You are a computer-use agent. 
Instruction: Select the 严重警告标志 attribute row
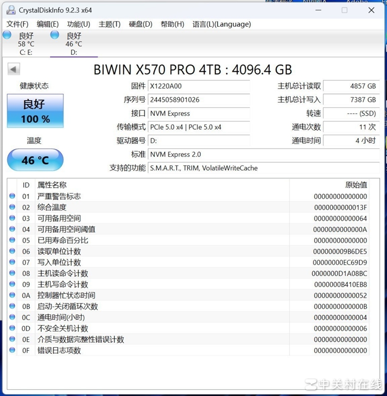tap(188, 196)
